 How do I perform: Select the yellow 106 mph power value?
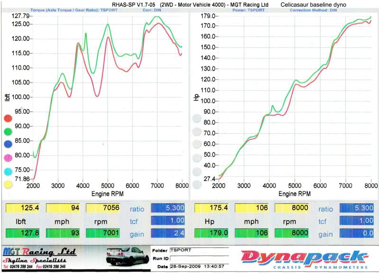251,208
